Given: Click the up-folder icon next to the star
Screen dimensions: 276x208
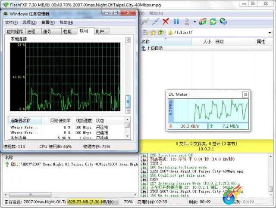Looking at the screenshot, I should pos(161,32).
